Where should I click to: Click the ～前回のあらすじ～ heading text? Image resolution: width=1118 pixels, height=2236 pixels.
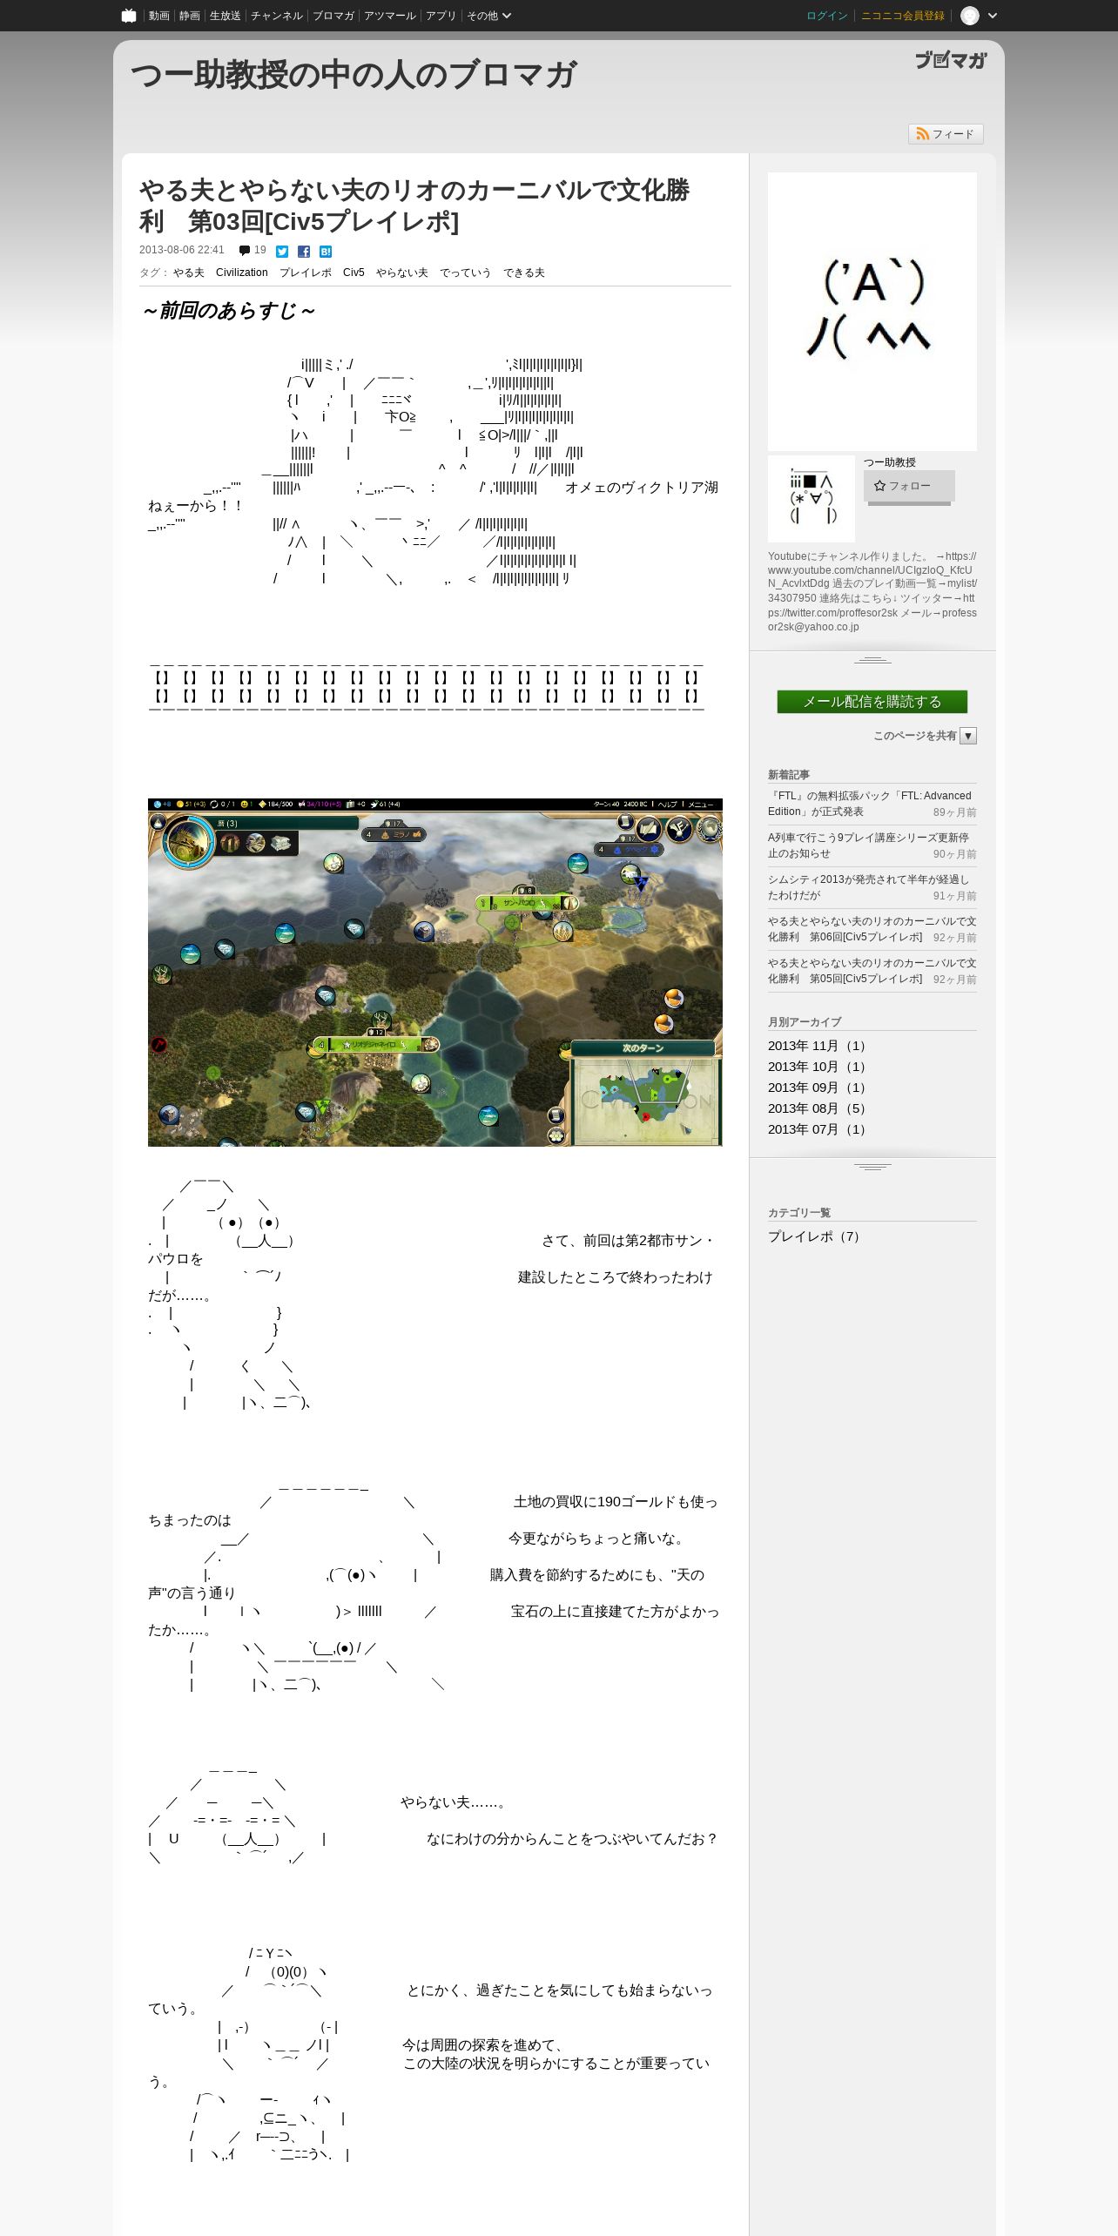pos(228,311)
